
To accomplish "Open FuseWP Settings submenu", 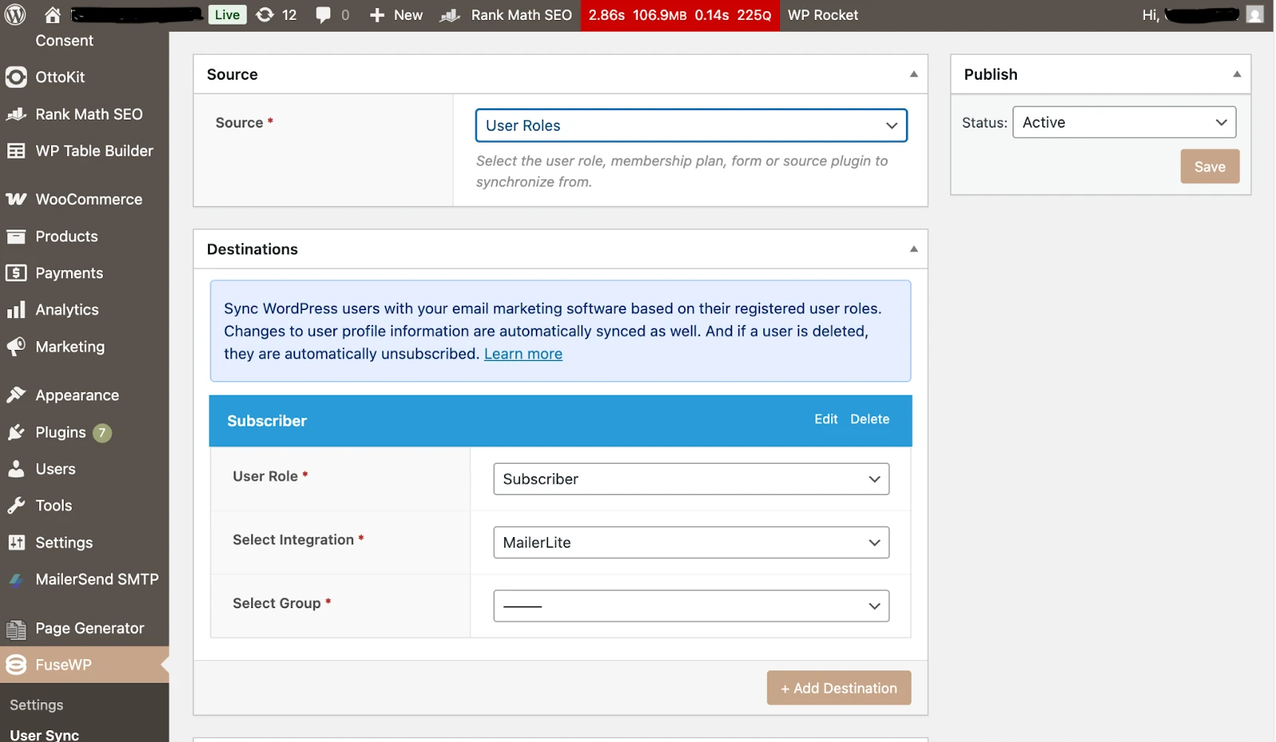I will click(37, 705).
